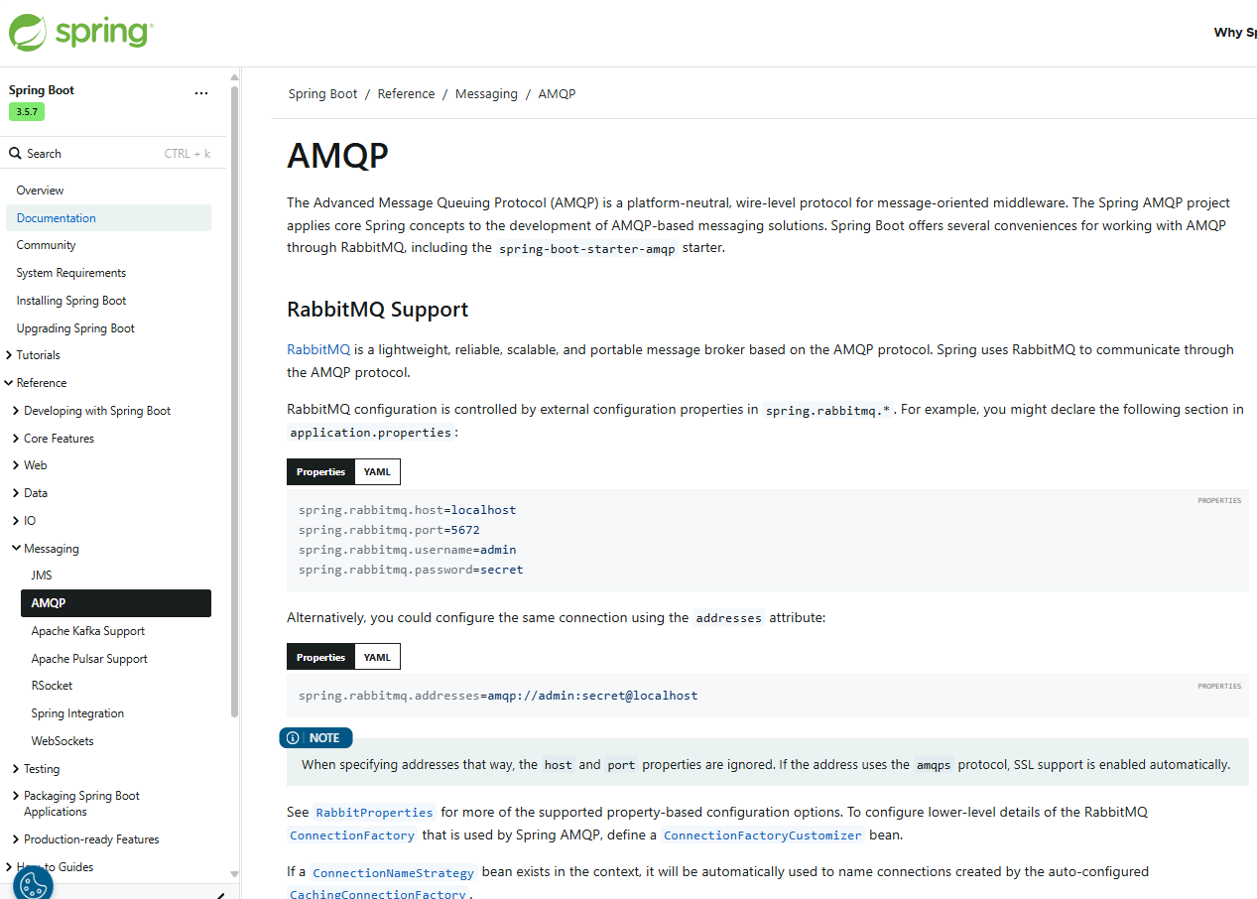Click Spring Boot breadcrumb

point(322,94)
